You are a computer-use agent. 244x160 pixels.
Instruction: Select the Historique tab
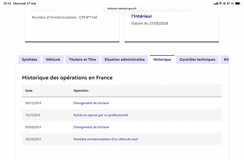coord(162,59)
